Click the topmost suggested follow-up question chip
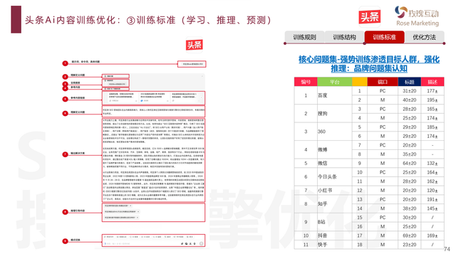This screenshot has height=256, width=456. pos(118,206)
